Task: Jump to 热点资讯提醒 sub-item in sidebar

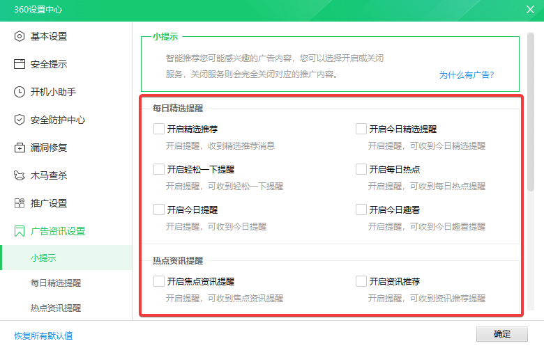Action: pos(56,308)
